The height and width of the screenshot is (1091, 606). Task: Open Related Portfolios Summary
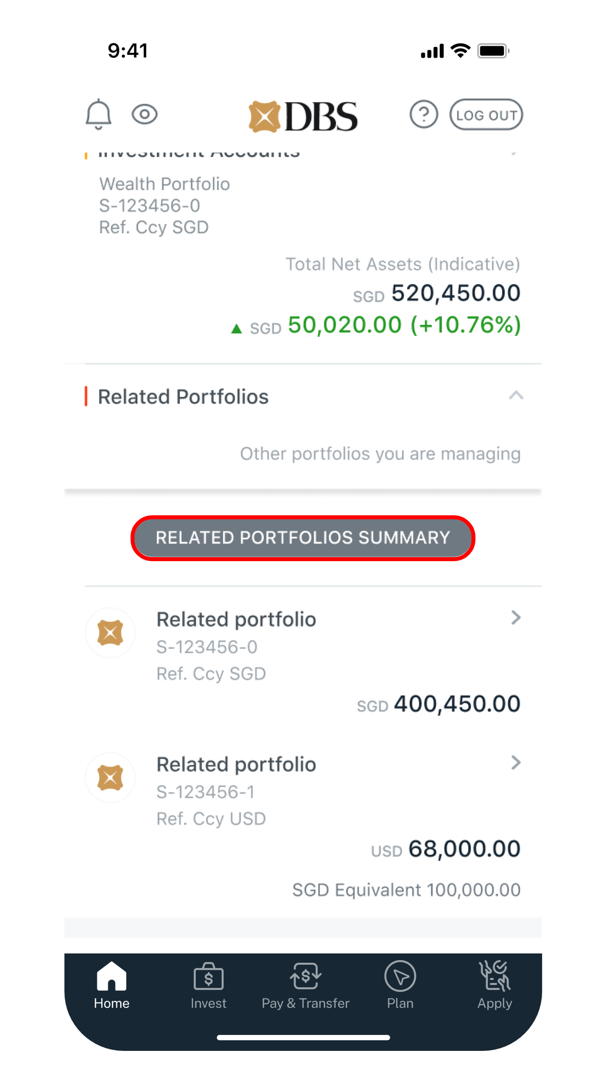pyautogui.click(x=303, y=538)
